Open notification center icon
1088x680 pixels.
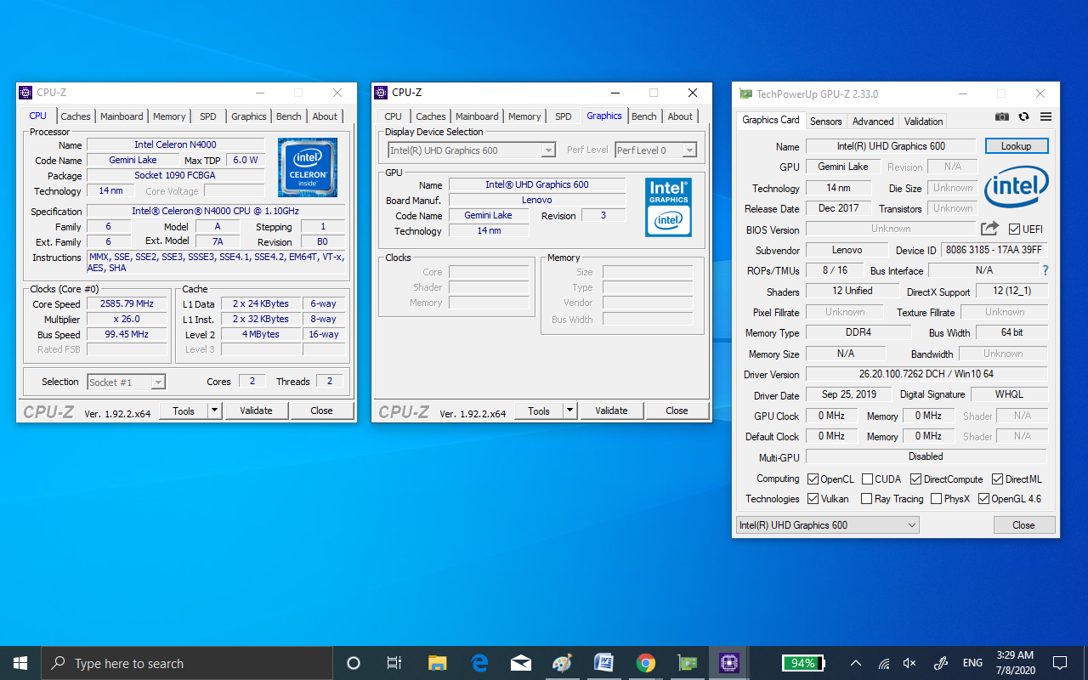click(1060, 663)
